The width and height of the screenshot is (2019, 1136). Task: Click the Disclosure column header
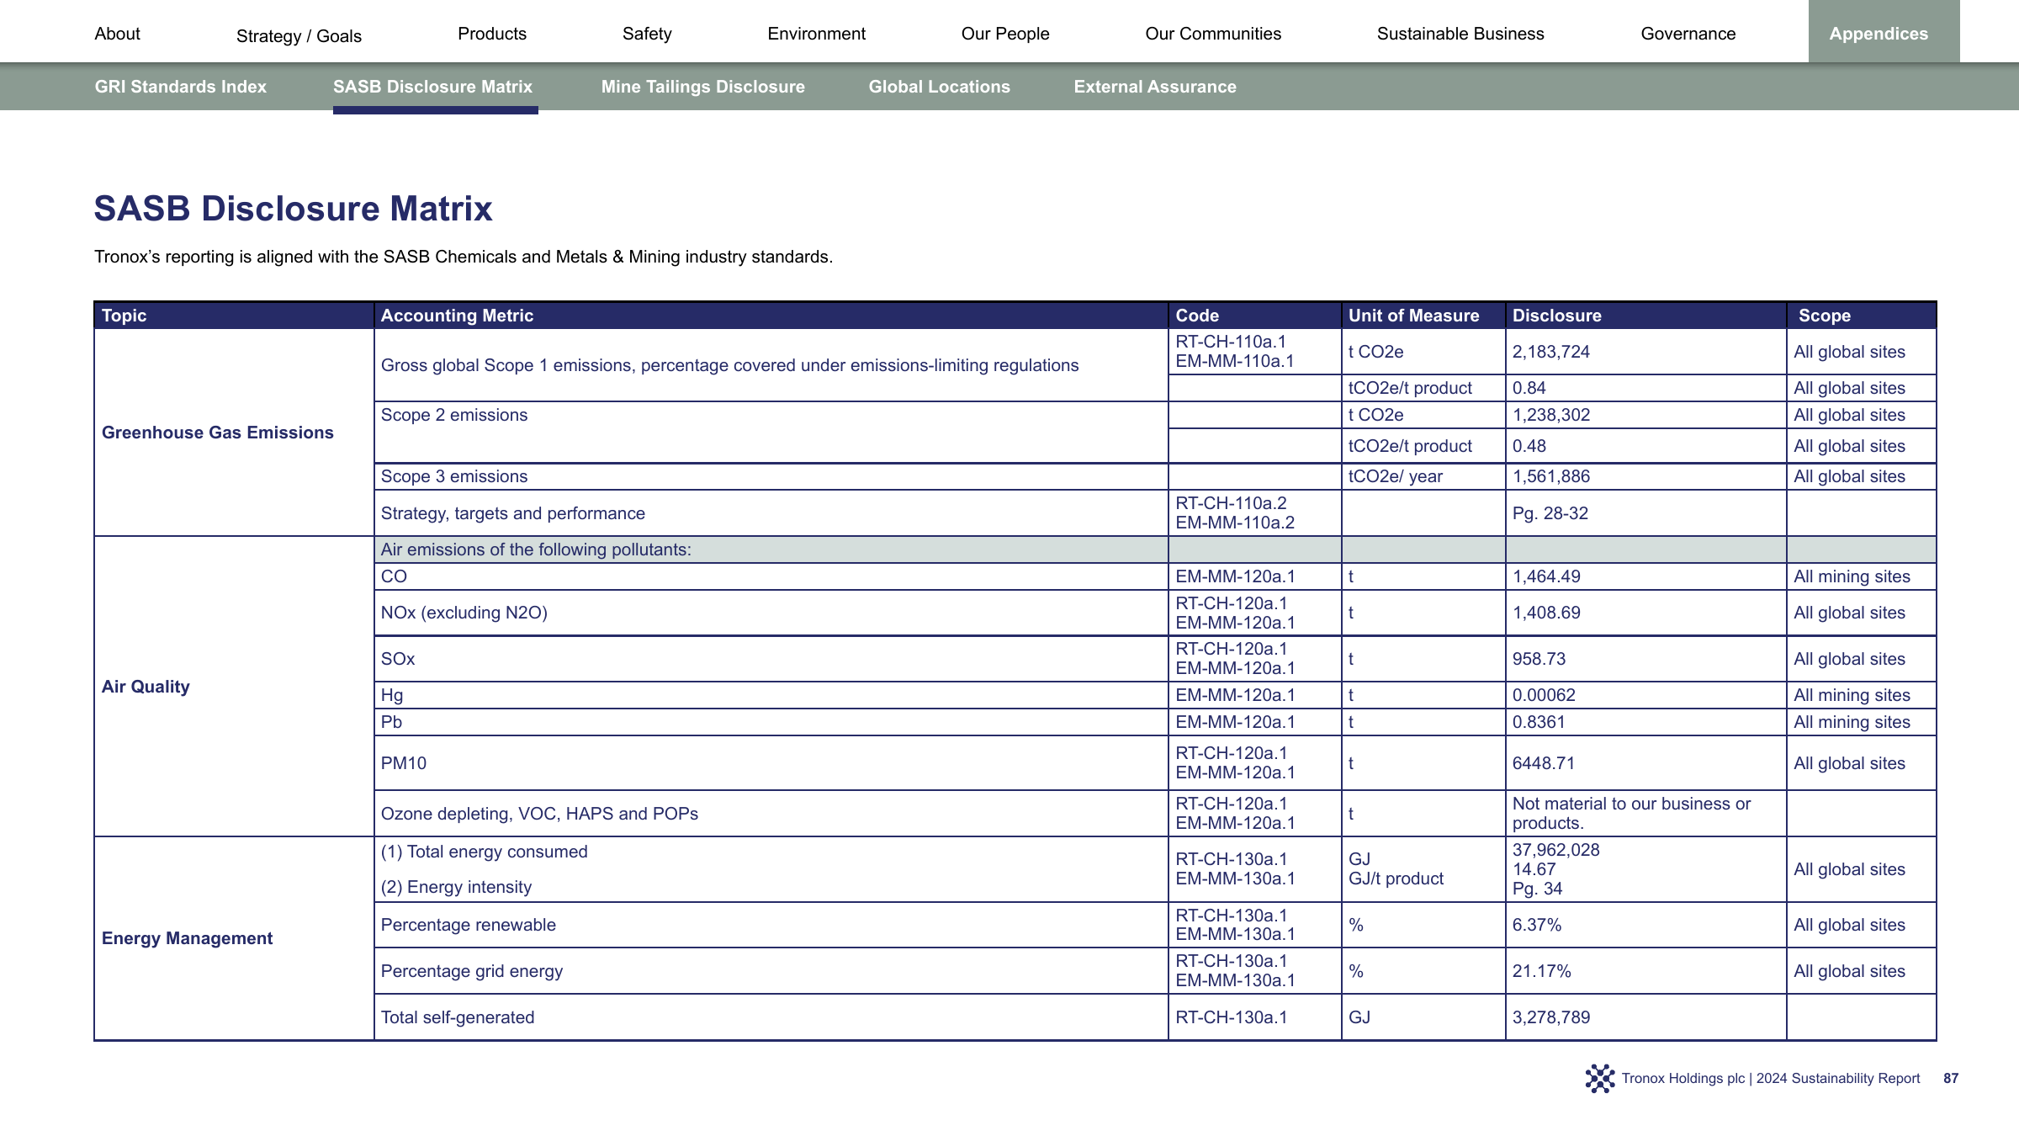tap(1645, 316)
